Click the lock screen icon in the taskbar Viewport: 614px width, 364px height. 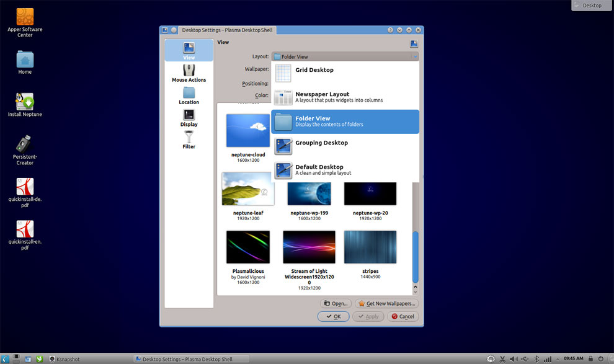[590, 358]
